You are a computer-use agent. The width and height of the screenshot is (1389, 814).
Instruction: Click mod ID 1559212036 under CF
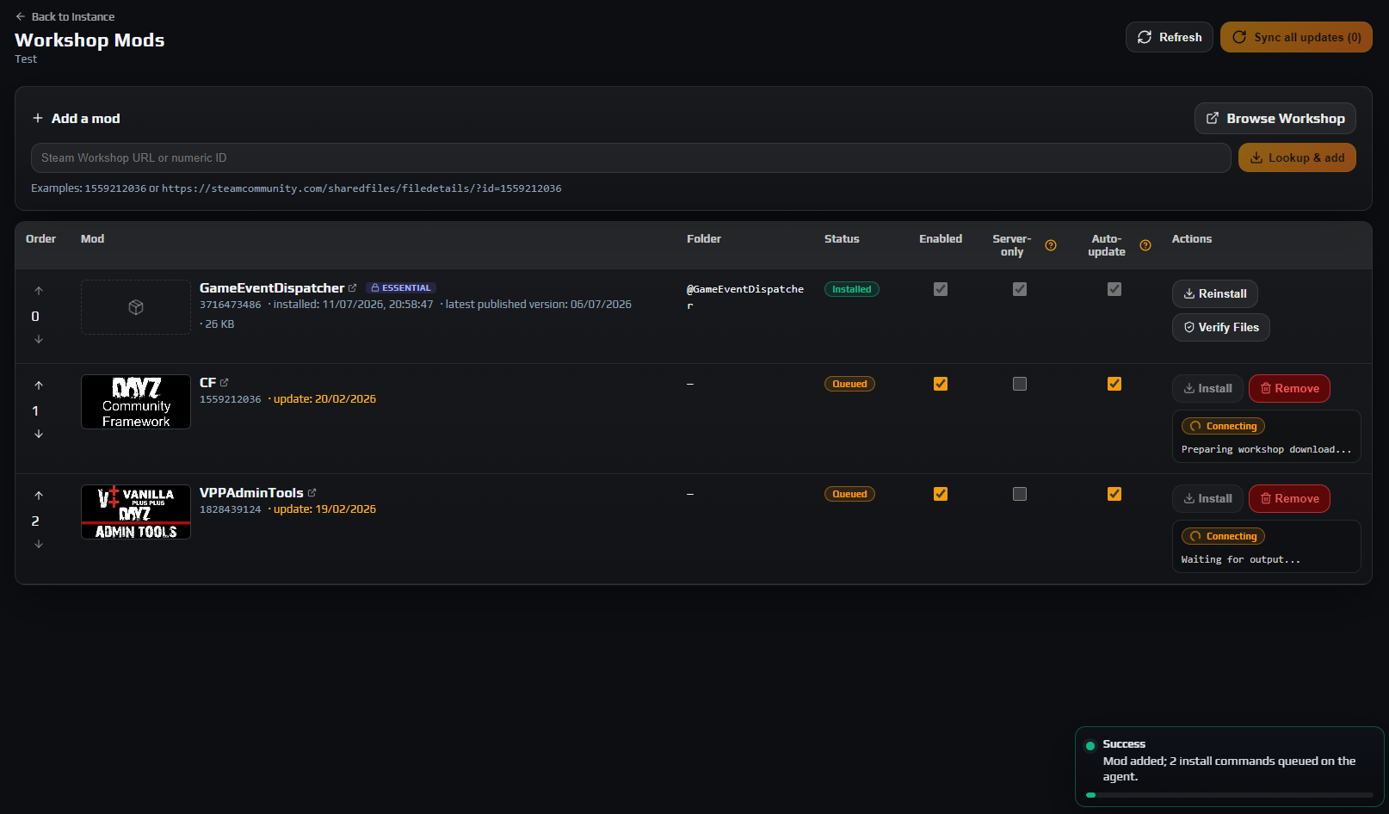coord(230,399)
